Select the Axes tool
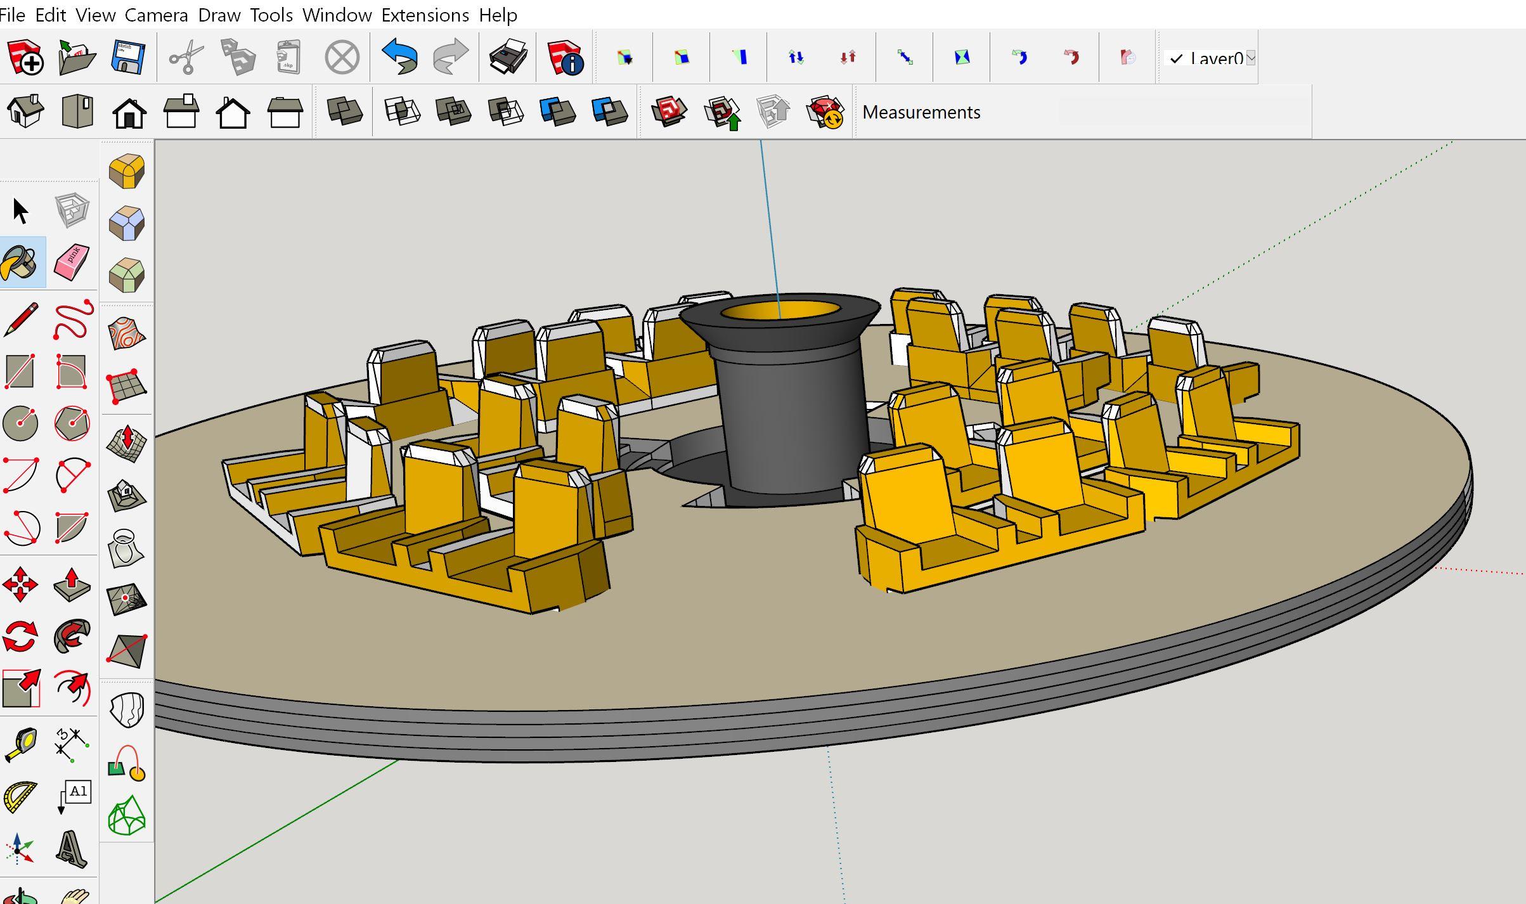The image size is (1526, 904). coord(20,849)
